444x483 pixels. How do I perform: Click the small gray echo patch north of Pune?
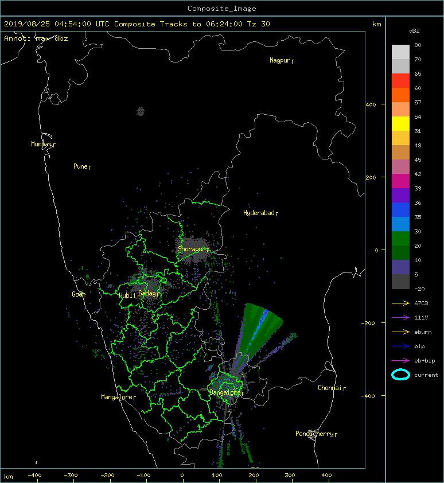coord(141,111)
